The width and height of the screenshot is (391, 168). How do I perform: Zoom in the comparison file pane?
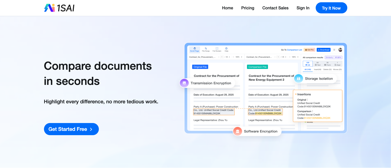(x=298, y=57)
